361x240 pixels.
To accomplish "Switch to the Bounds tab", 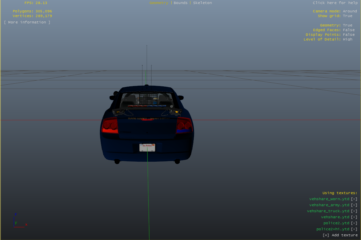I will 180,3.
